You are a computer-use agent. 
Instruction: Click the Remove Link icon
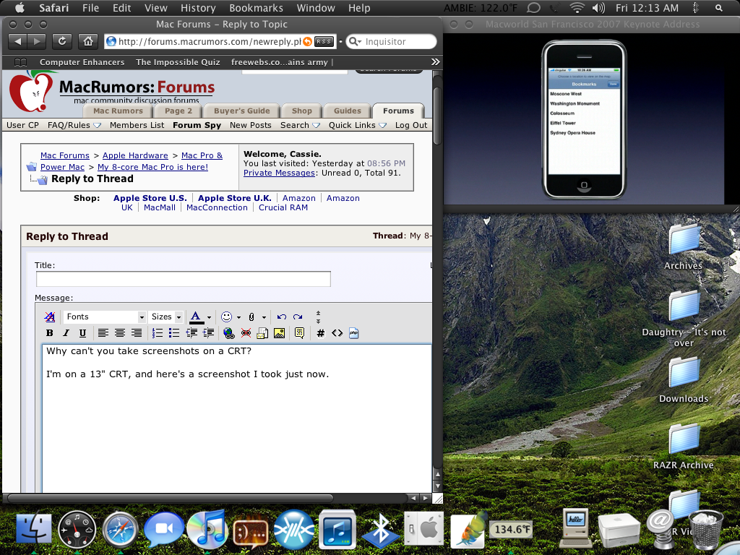(x=246, y=333)
